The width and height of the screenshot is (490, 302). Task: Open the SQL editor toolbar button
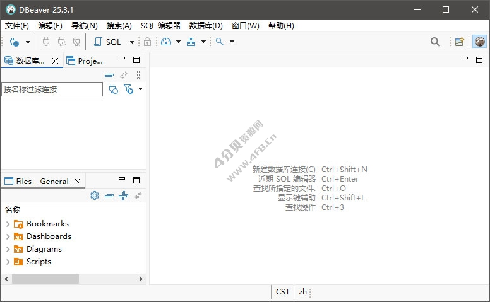107,42
